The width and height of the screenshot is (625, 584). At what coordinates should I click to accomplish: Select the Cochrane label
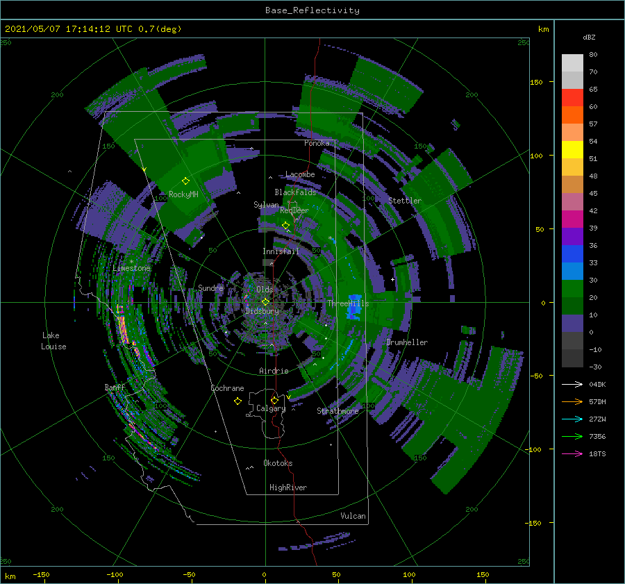coord(227,388)
